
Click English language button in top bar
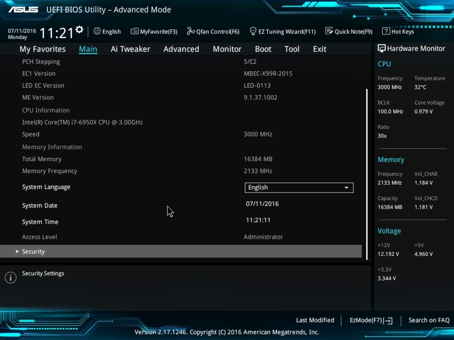click(107, 31)
